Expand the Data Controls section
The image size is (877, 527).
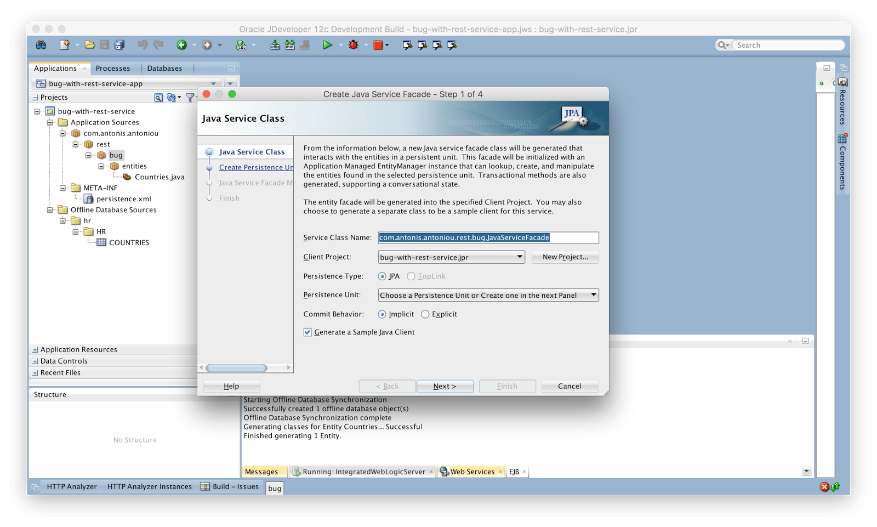(35, 361)
